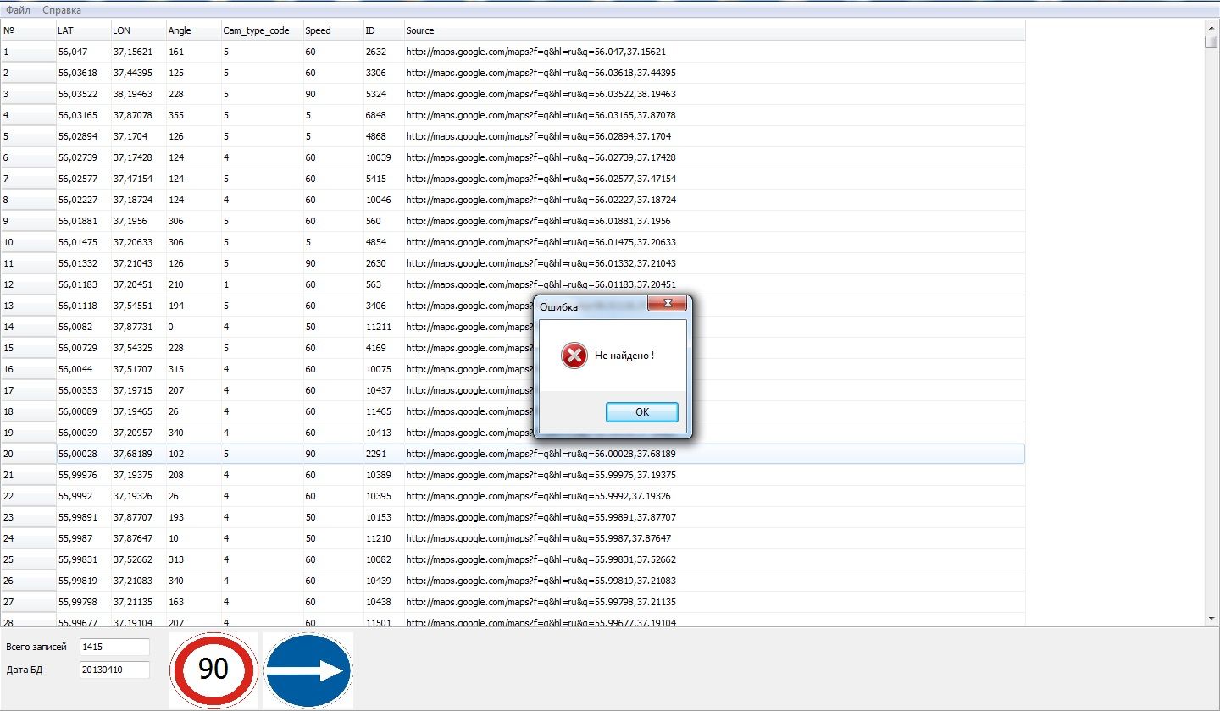1220x711 pixels.
Task: Open the Файл menu
Action: (x=18, y=10)
